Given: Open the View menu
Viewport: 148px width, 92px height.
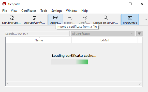Looking at the screenshot, I should click(x=14, y=11).
